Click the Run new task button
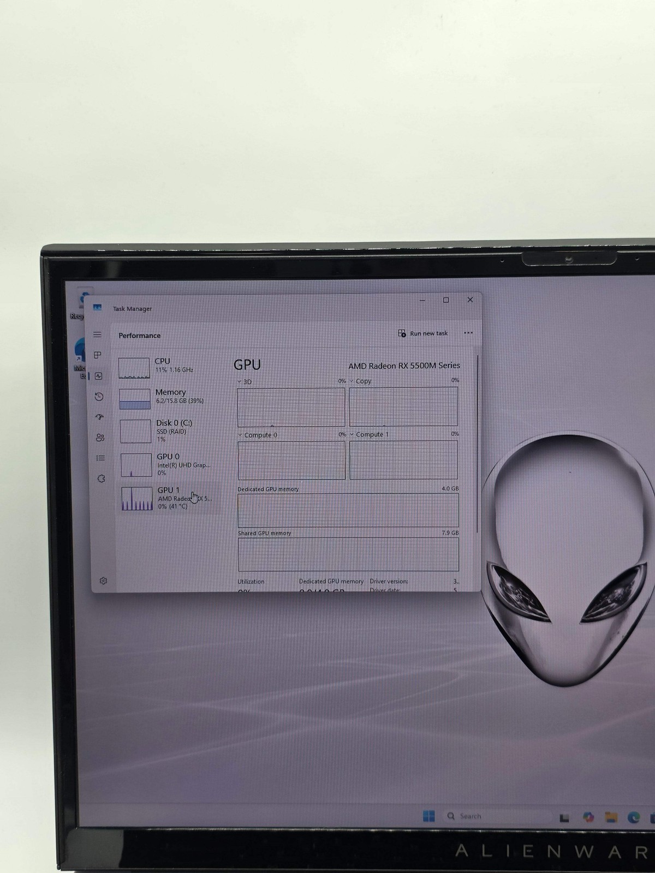Image resolution: width=655 pixels, height=873 pixels. pos(423,333)
